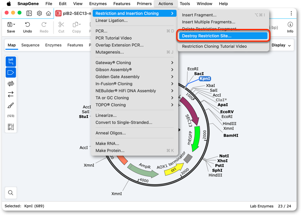
Task: Open the Save dropdown arrow
Action: point(14,24)
